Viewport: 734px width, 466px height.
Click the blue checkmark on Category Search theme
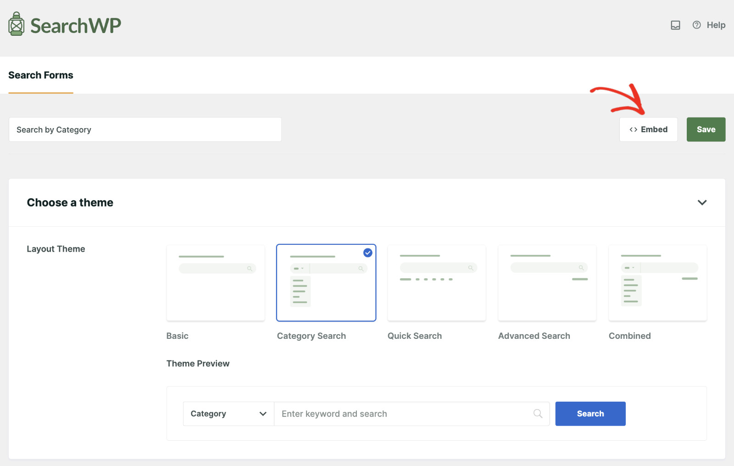point(367,253)
